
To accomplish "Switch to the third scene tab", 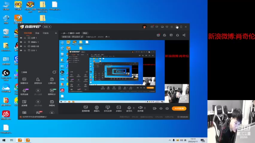I will 46,33.
